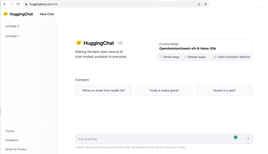268x154 pixels.
Task: Open About & Privacy in sidebar
Action: click(x=16, y=149)
